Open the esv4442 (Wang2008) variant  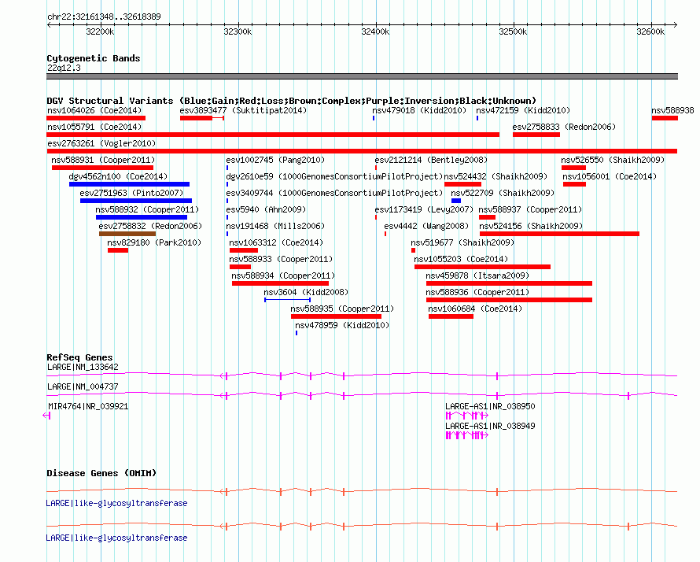click(426, 226)
